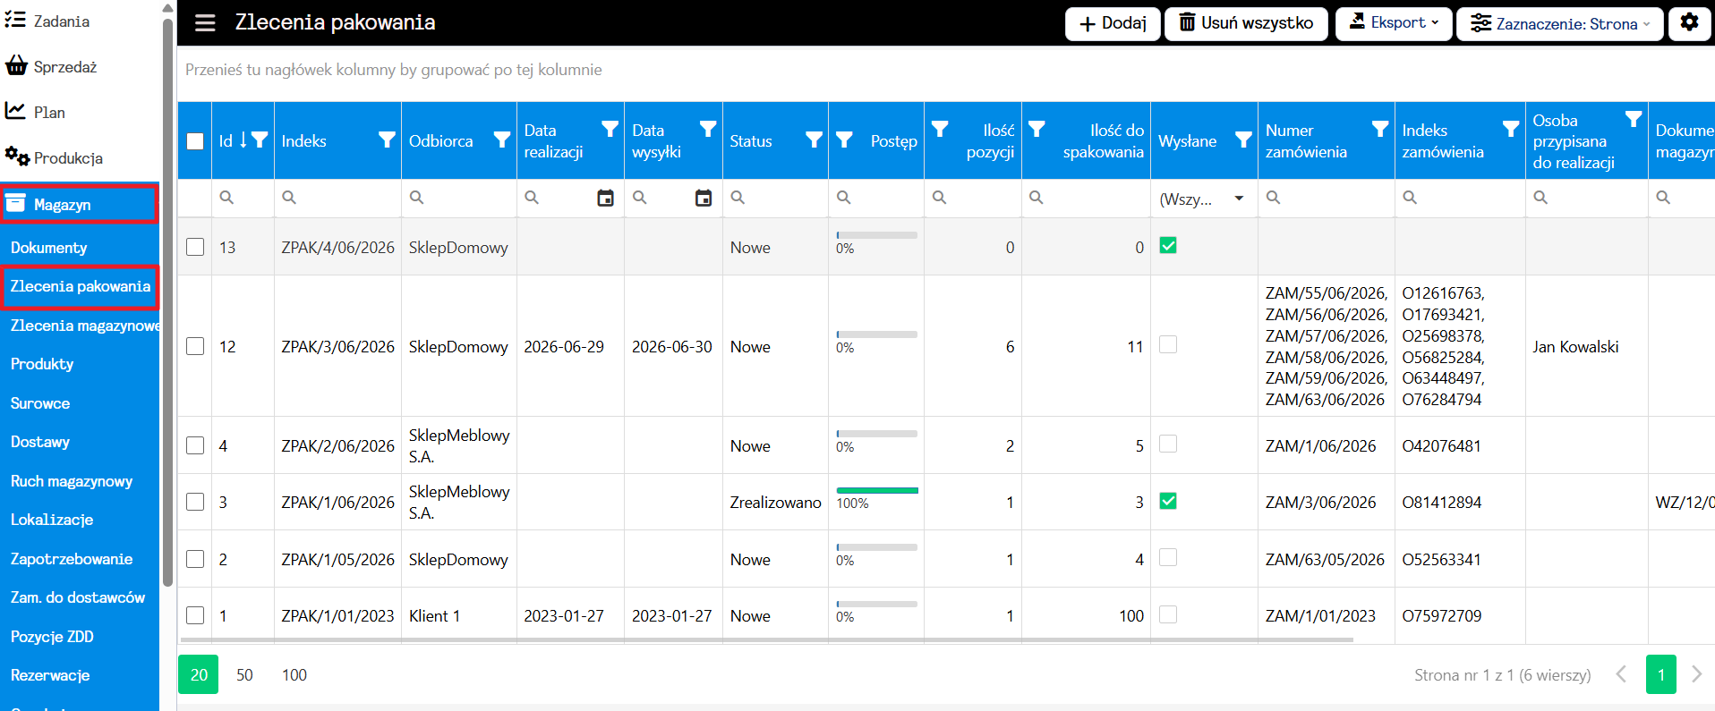Toggle Wysłane checkbox for ZPAK/1/06/2026
This screenshot has height=711, width=1715.
point(1168,501)
